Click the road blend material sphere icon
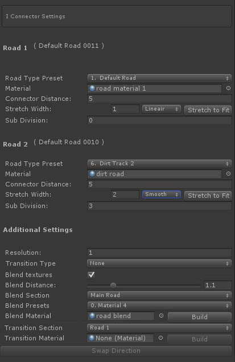 pos(92,316)
